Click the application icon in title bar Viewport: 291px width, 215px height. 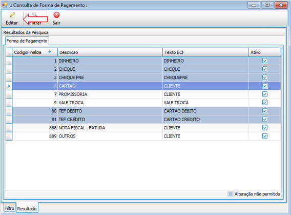coord(5,5)
